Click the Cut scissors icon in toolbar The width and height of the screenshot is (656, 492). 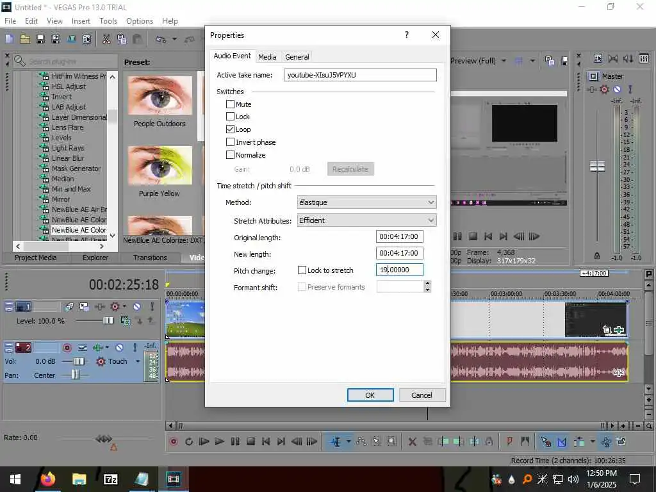106,39
